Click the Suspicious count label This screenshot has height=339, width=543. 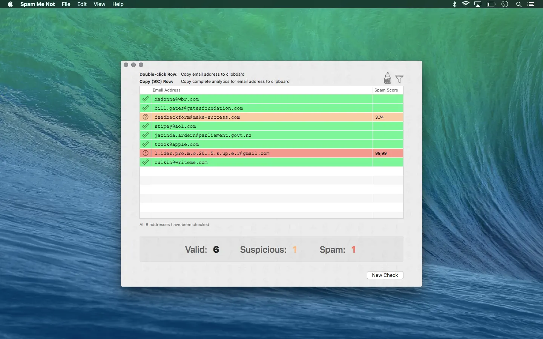263,250
